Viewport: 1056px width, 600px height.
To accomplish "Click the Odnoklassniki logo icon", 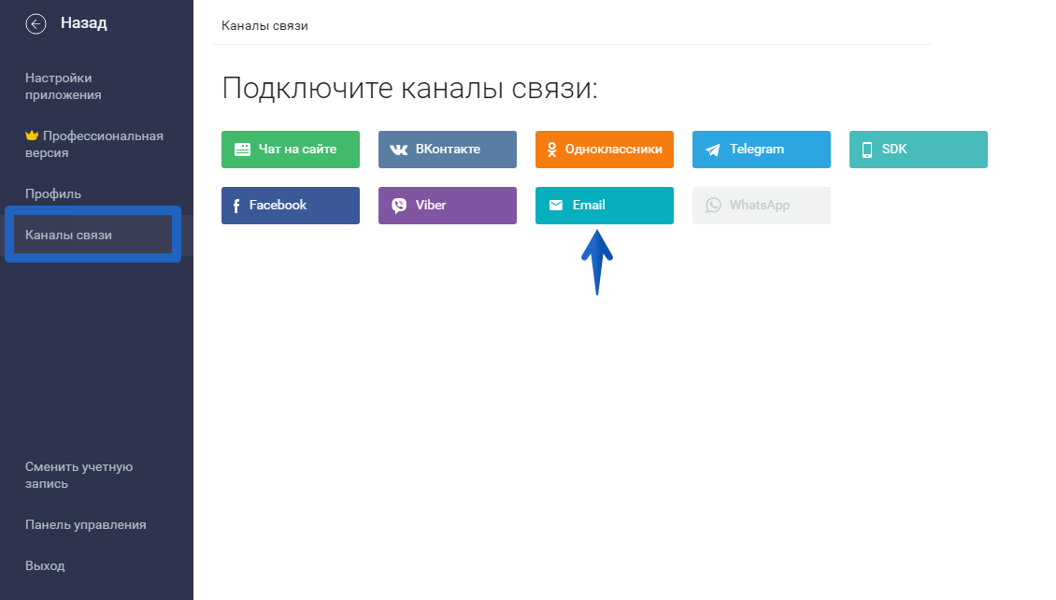I will click(551, 150).
